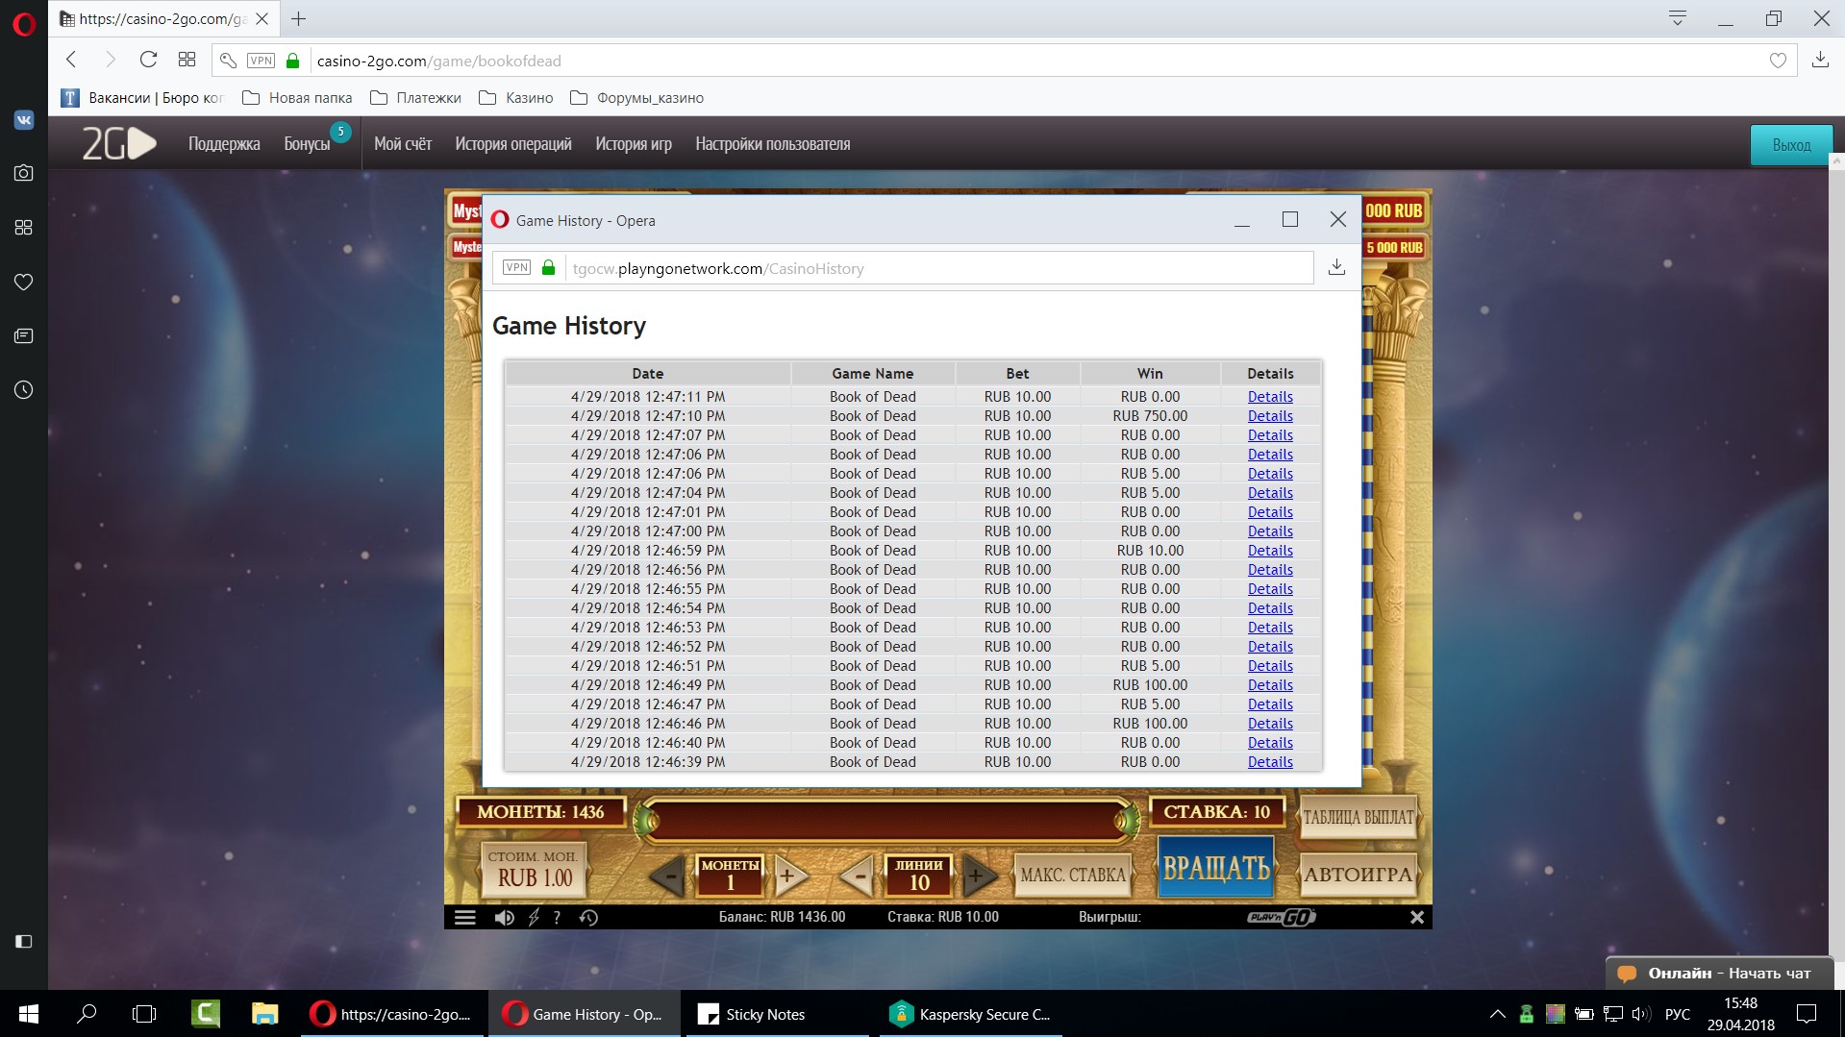This screenshot has width=1845, height=1037.
Task: Click the ВРАЩАТЬ spin button
Action: (x=1216, y=868)
